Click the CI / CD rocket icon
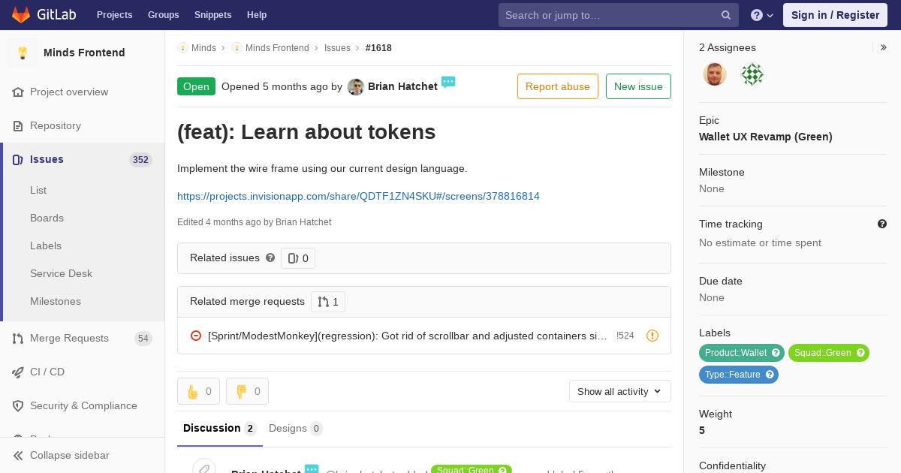 (18, 372)
